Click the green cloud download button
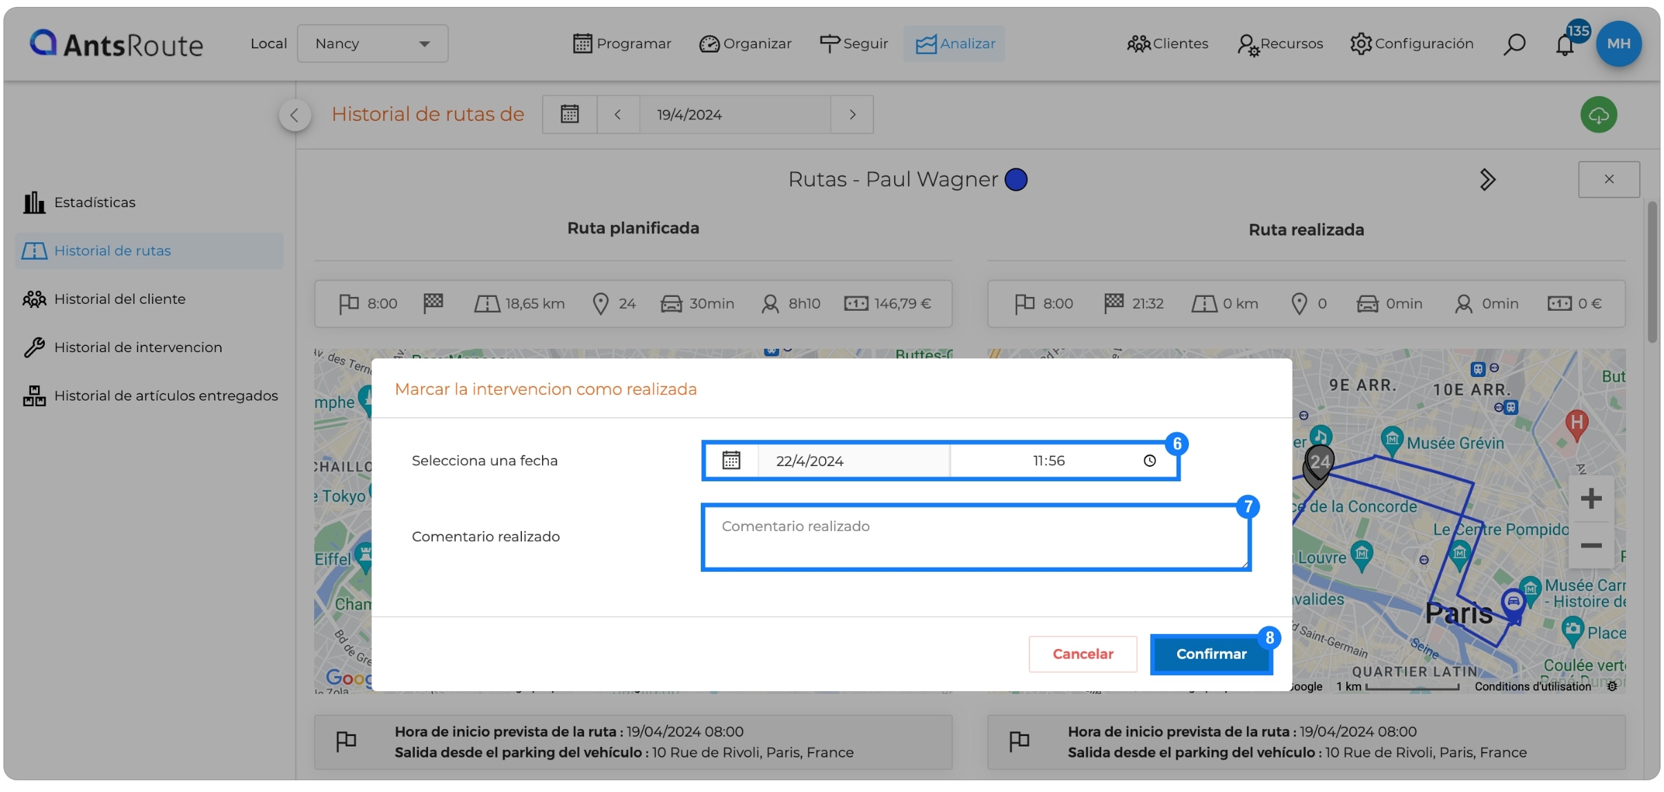 1598,115
